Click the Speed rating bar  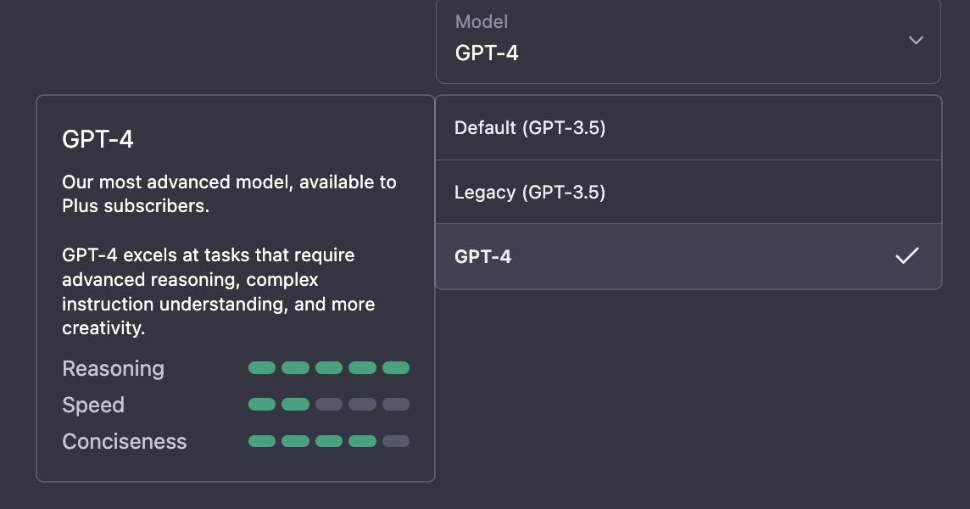point(328,405)
